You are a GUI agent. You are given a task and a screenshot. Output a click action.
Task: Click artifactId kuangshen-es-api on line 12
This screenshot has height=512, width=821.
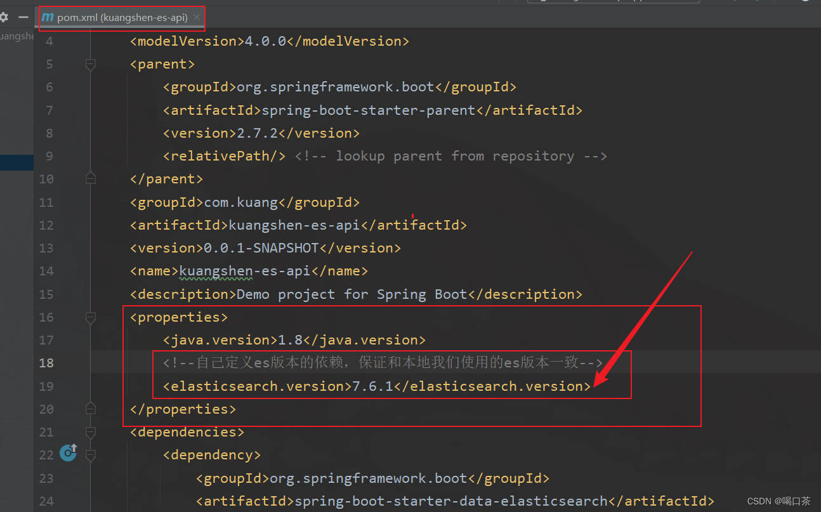[298, 225]
